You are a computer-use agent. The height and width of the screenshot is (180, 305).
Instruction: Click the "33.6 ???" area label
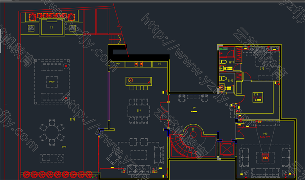coord(265,137)
